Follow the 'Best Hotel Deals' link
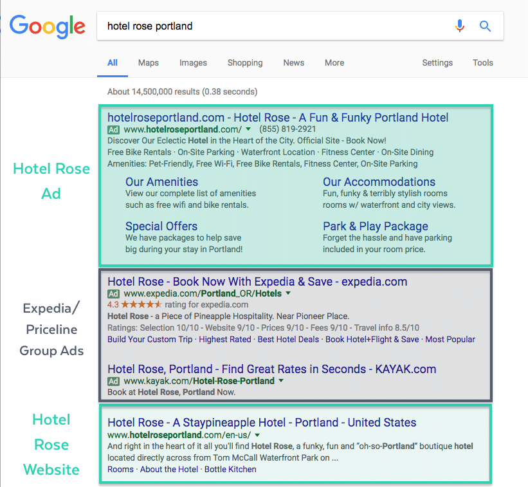This screenshot has height=487, width=528. pyautogui.click(x=288, y=340)
